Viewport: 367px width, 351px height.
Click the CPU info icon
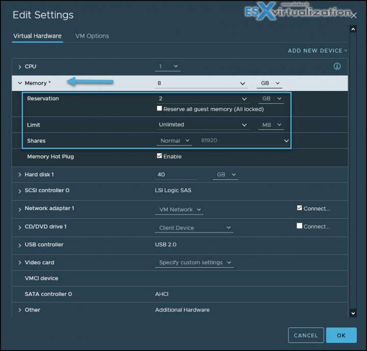337,66
